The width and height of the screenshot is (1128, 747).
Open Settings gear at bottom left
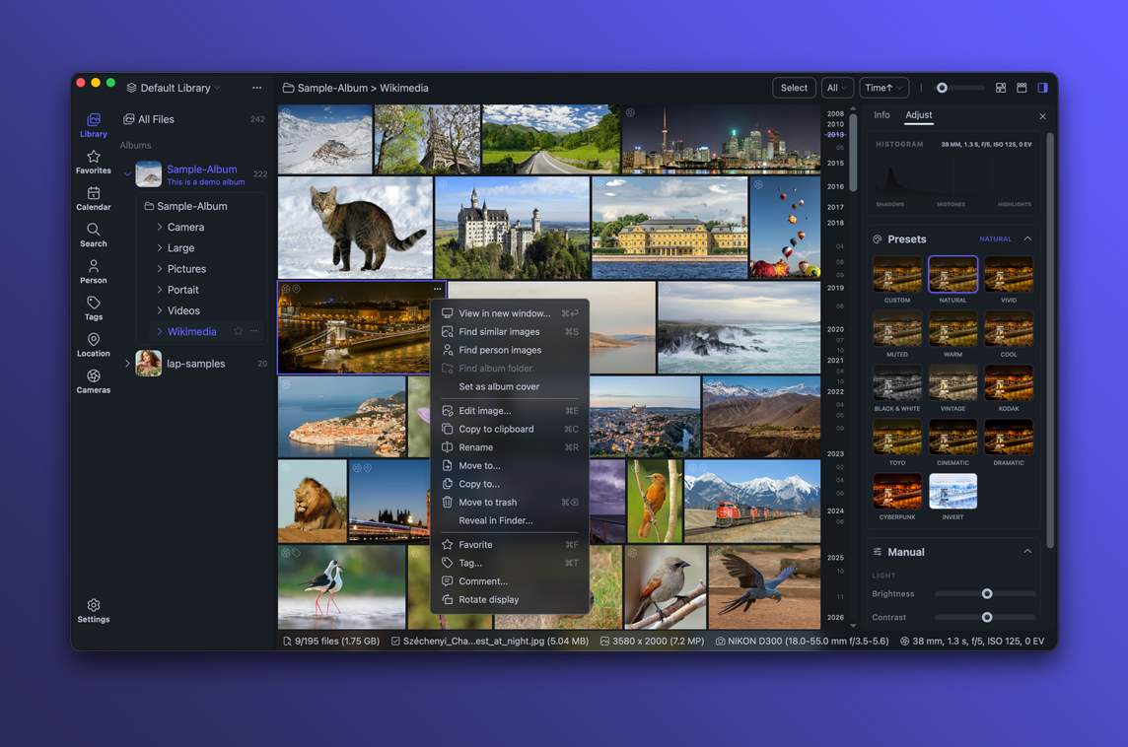coord(94,610)
